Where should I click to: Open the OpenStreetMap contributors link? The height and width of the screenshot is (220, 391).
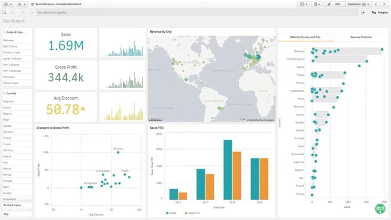click(x=260, y=120)
